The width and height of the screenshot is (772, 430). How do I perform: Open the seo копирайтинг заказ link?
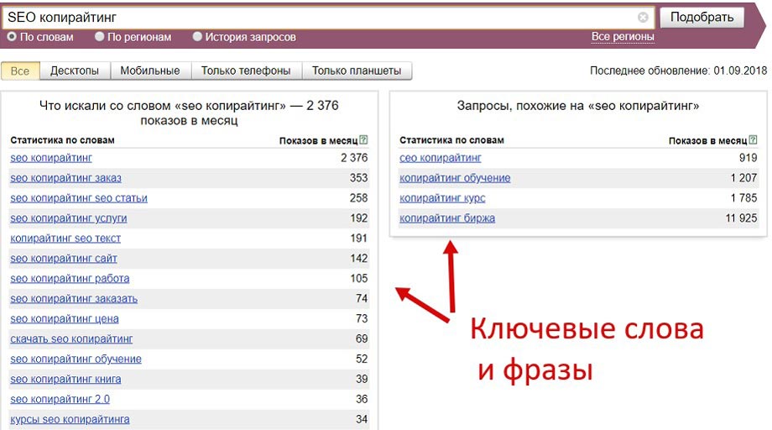pyautogui.click(x=66, y=178)
